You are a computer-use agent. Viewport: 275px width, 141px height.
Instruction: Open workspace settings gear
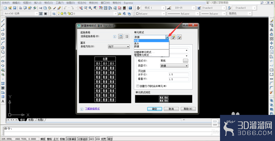tap(41, 13)
